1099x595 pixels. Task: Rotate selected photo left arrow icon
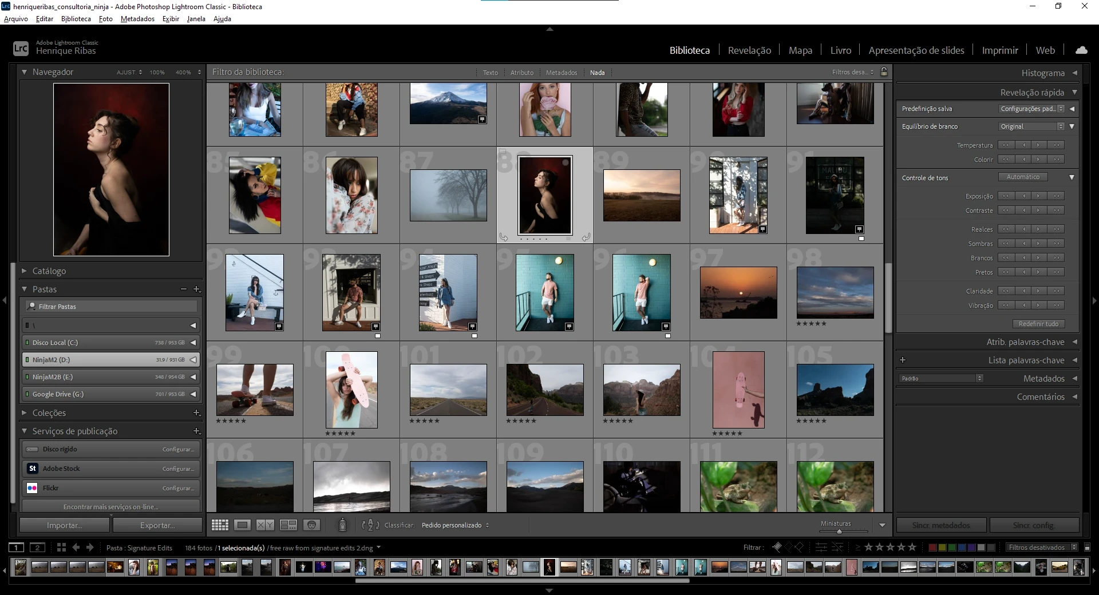pos(503,237)
